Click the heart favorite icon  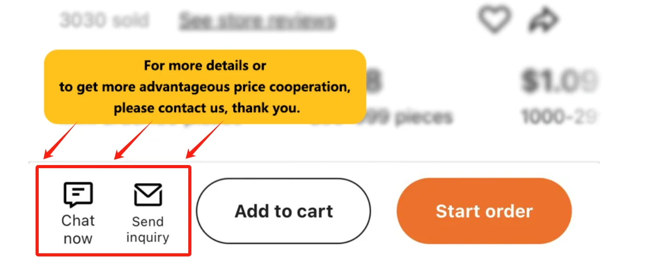[494, 20]
